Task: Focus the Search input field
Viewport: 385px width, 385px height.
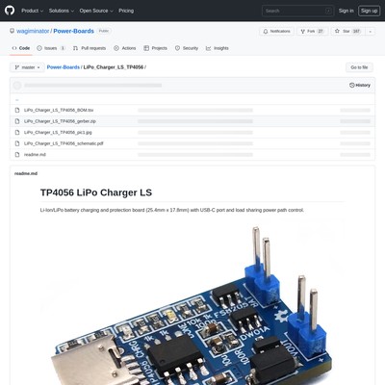Action: coord(297,11)
